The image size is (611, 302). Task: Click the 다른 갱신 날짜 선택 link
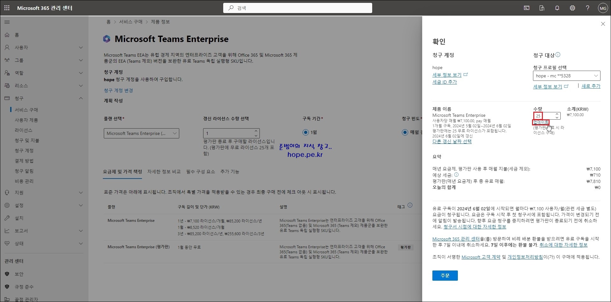[x=452, y=142]
